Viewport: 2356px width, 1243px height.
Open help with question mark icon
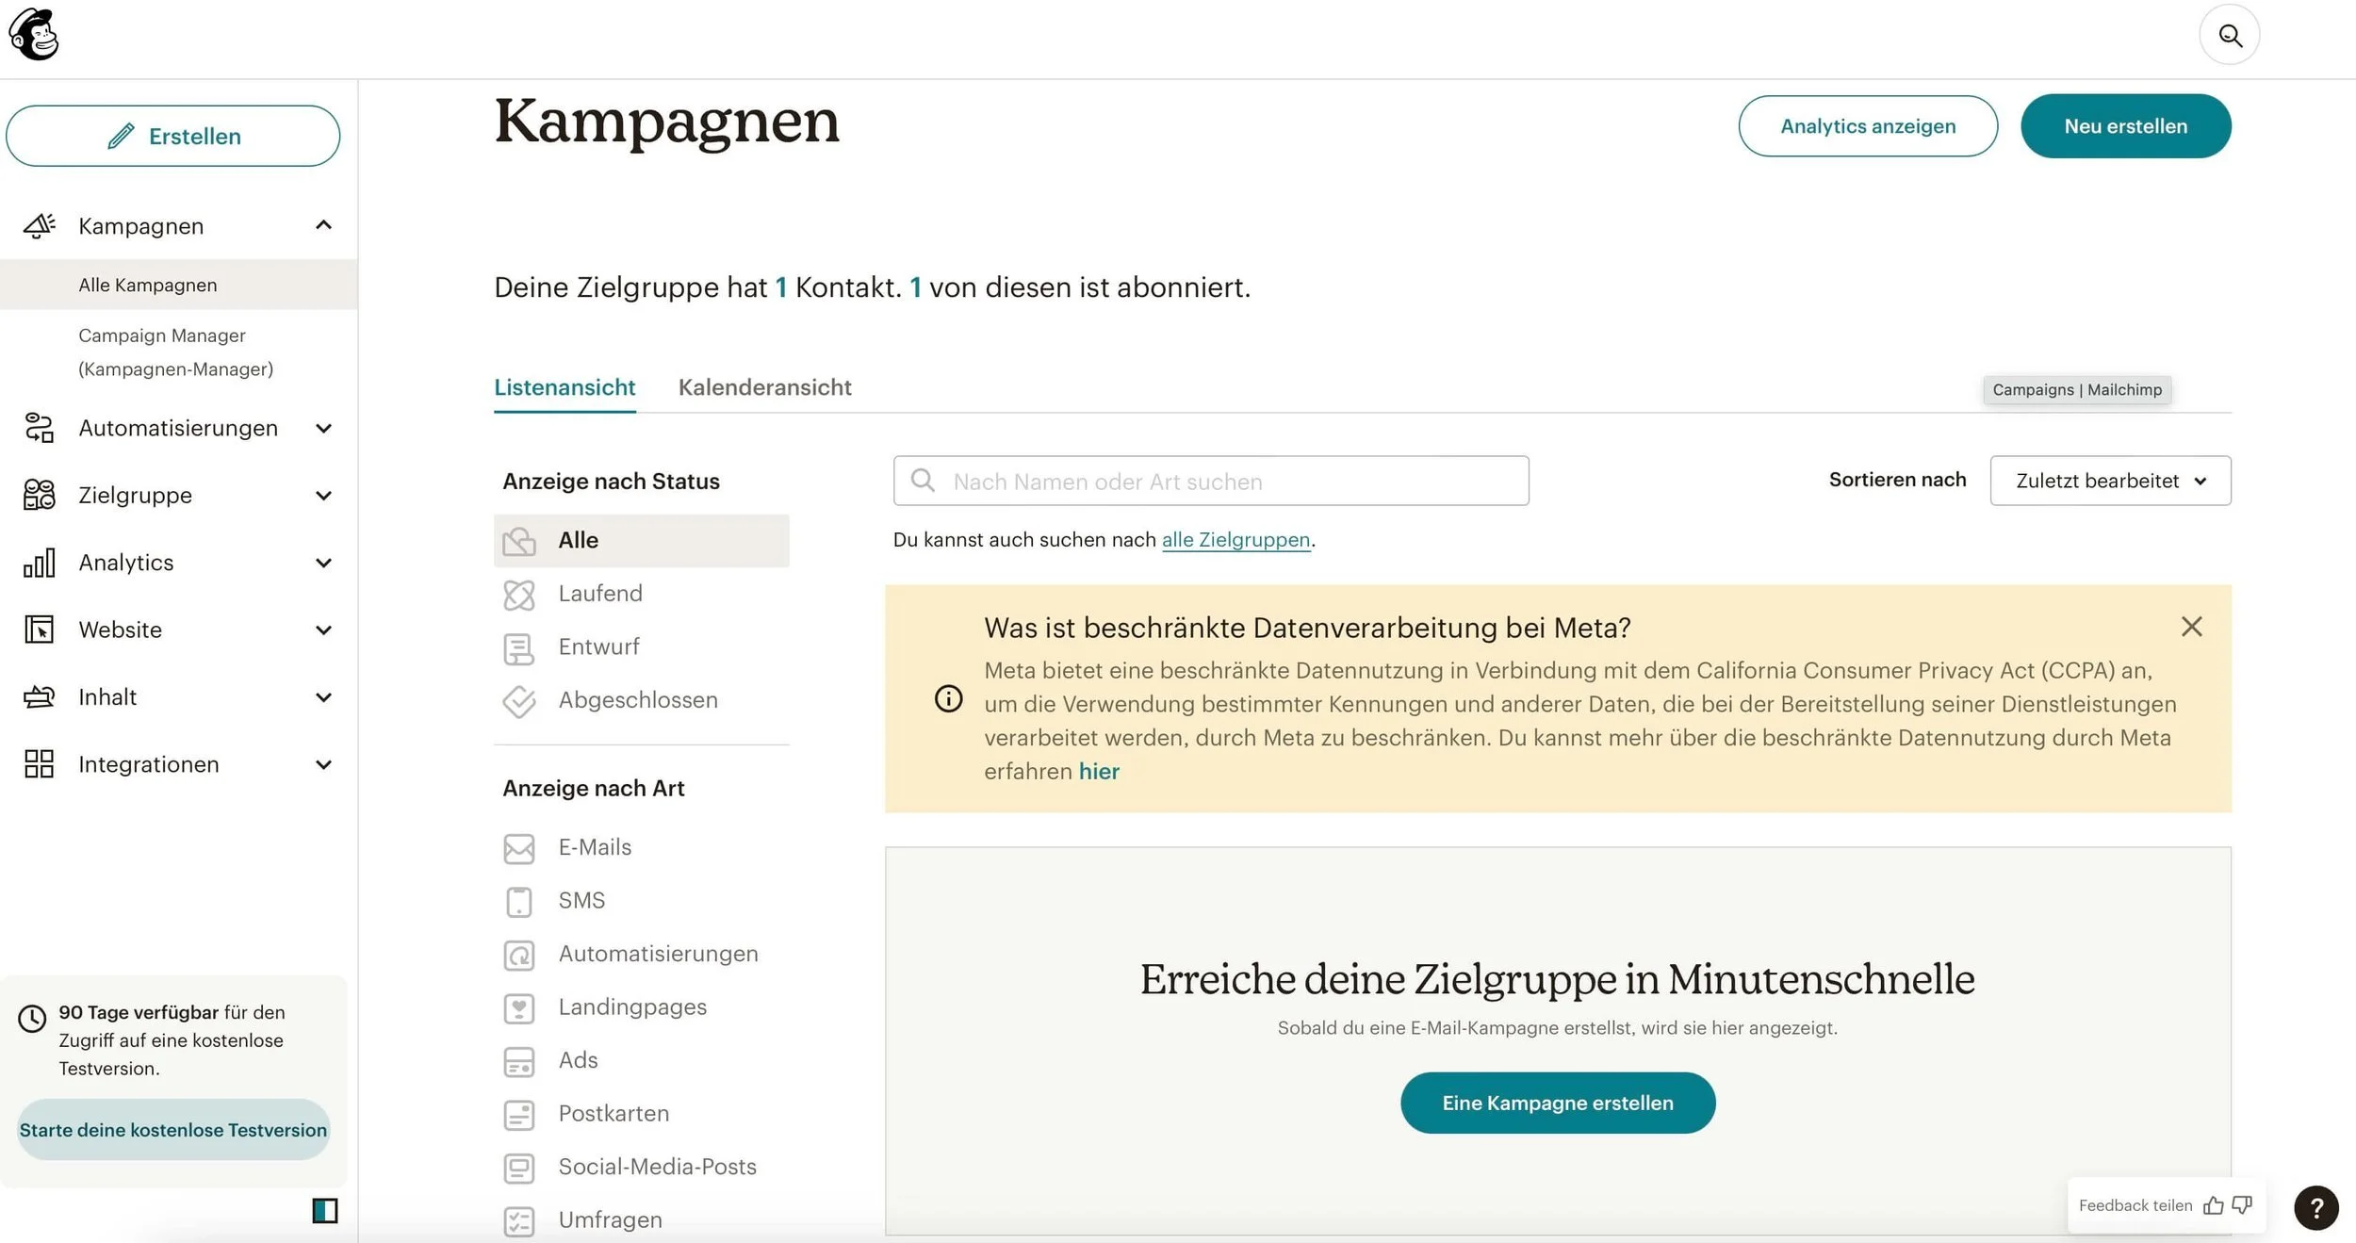click(2315, 1207)
